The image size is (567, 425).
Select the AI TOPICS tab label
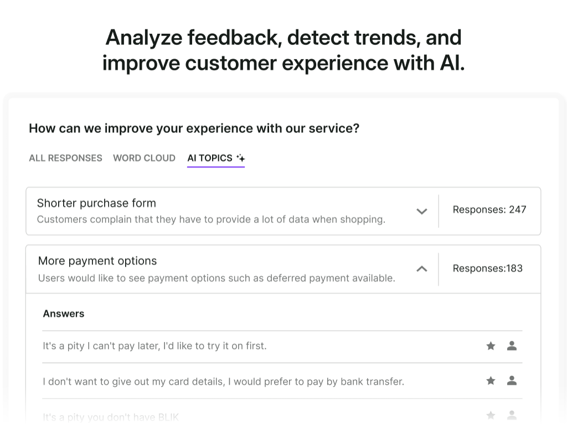(x=210, y=158)
